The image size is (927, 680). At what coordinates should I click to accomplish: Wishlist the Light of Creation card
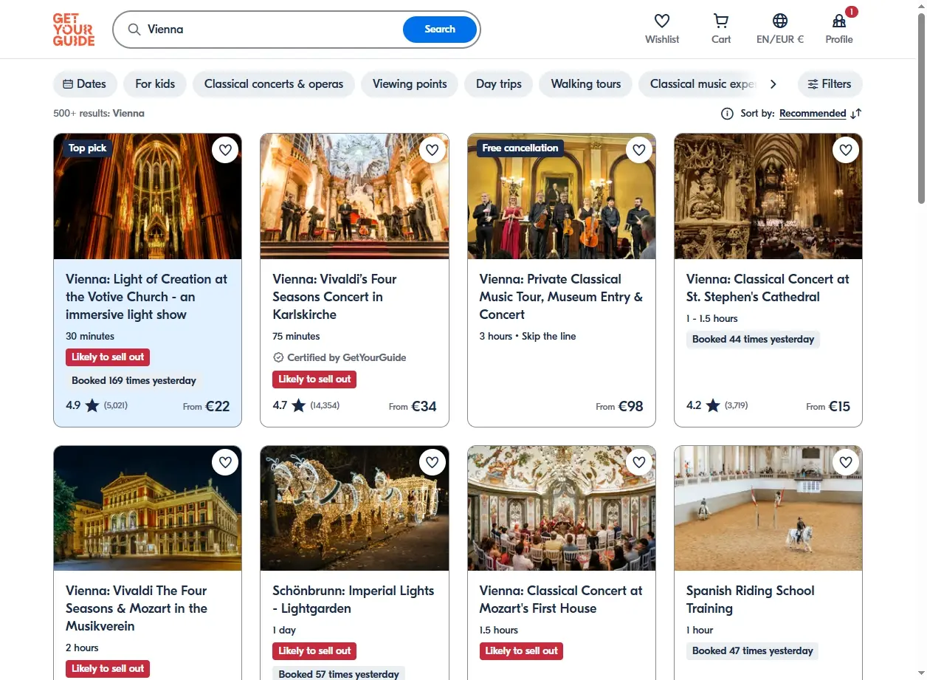click(x=226, y=150)
